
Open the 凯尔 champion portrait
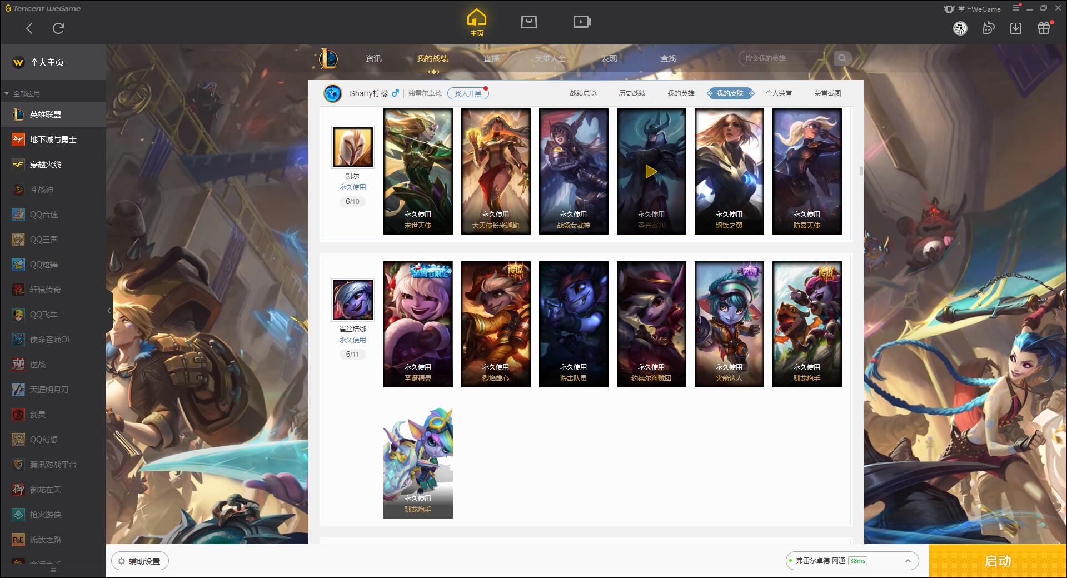(x=353, y=147)
